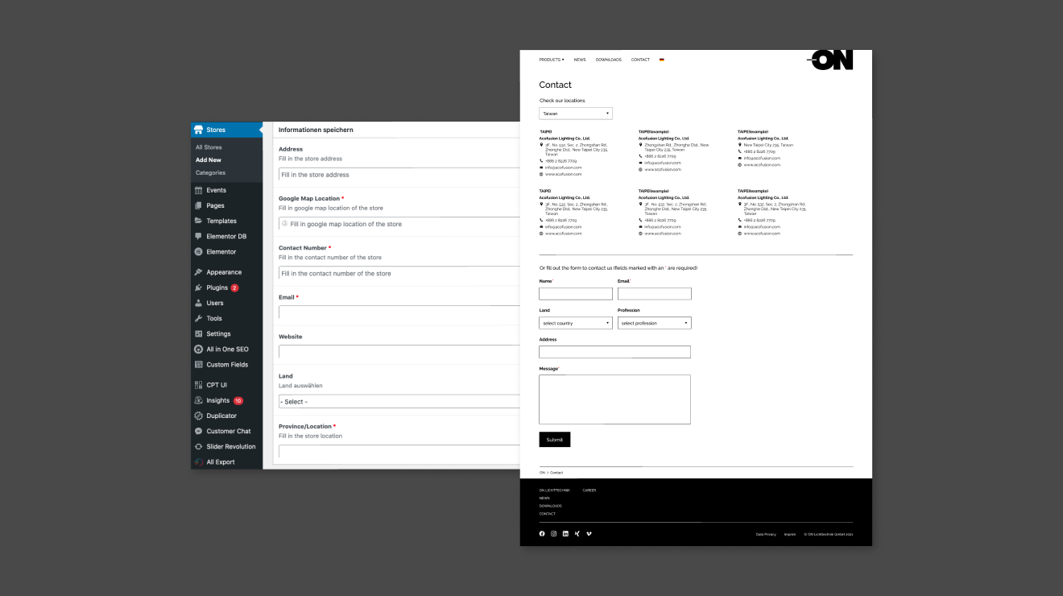Click the Facebook icon in the footer
Screen dimensions: 1063x596
pos(542,533)
